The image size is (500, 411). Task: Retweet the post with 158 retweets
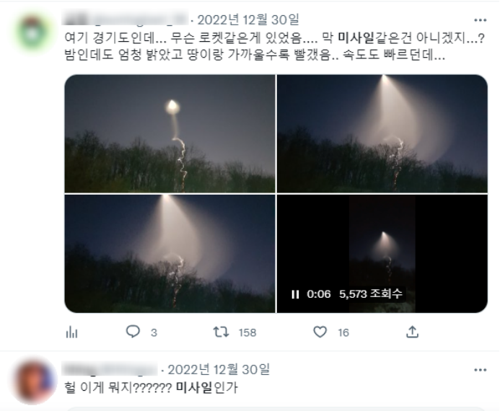[x=221, y=332]
